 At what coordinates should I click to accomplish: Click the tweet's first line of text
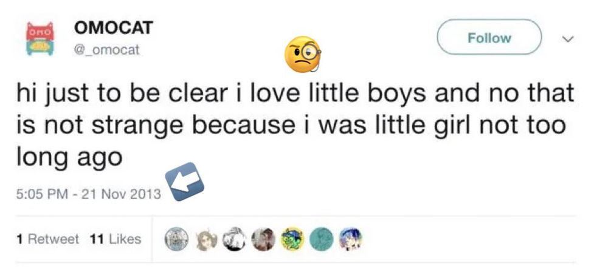(x=295, y=94)
